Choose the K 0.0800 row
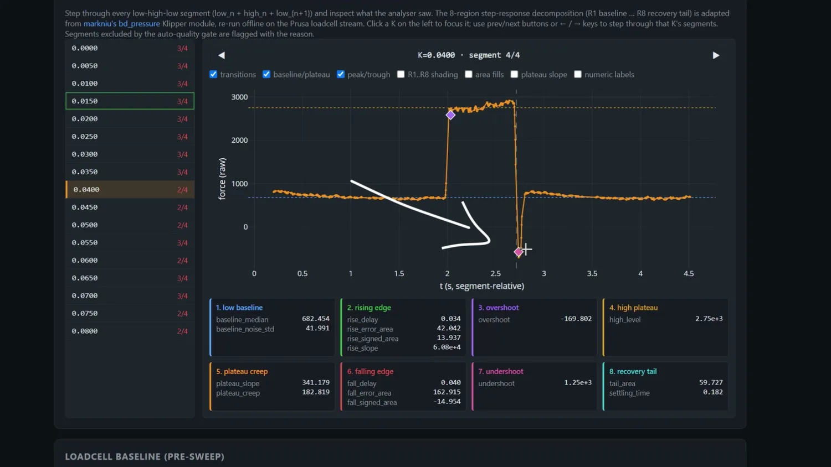The height and width of the screenshot is (467, 831). 130,331
